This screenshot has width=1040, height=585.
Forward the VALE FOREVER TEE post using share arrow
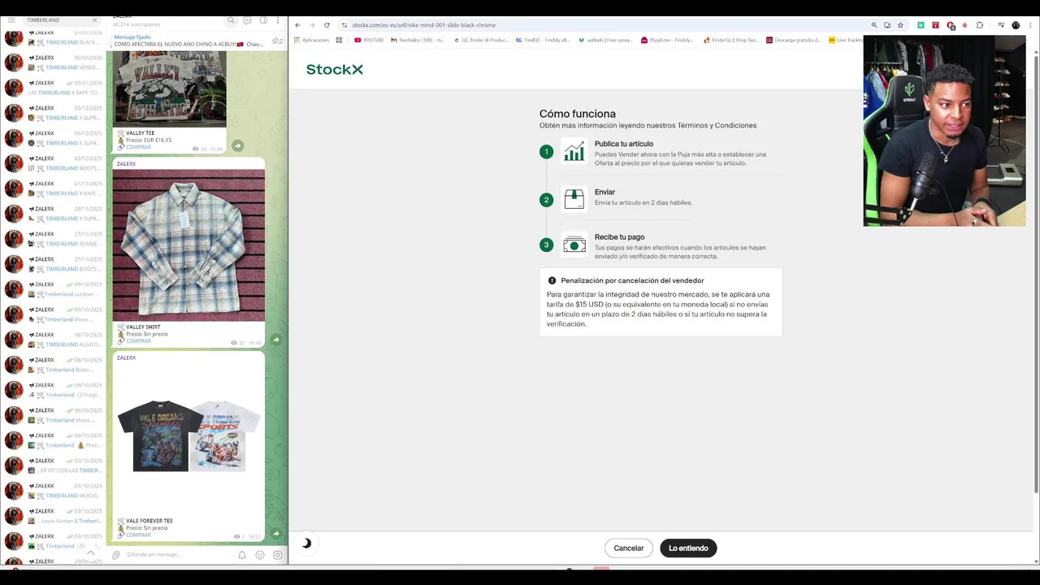click(276, 534)
